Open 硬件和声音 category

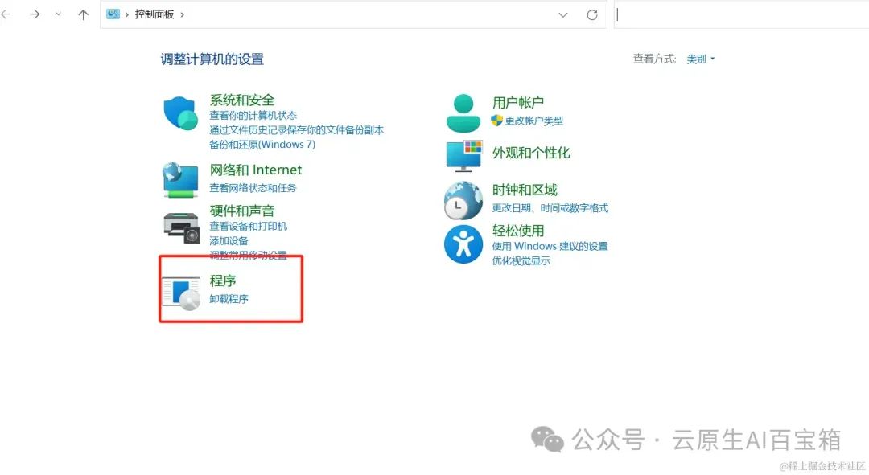click(241, 211)
